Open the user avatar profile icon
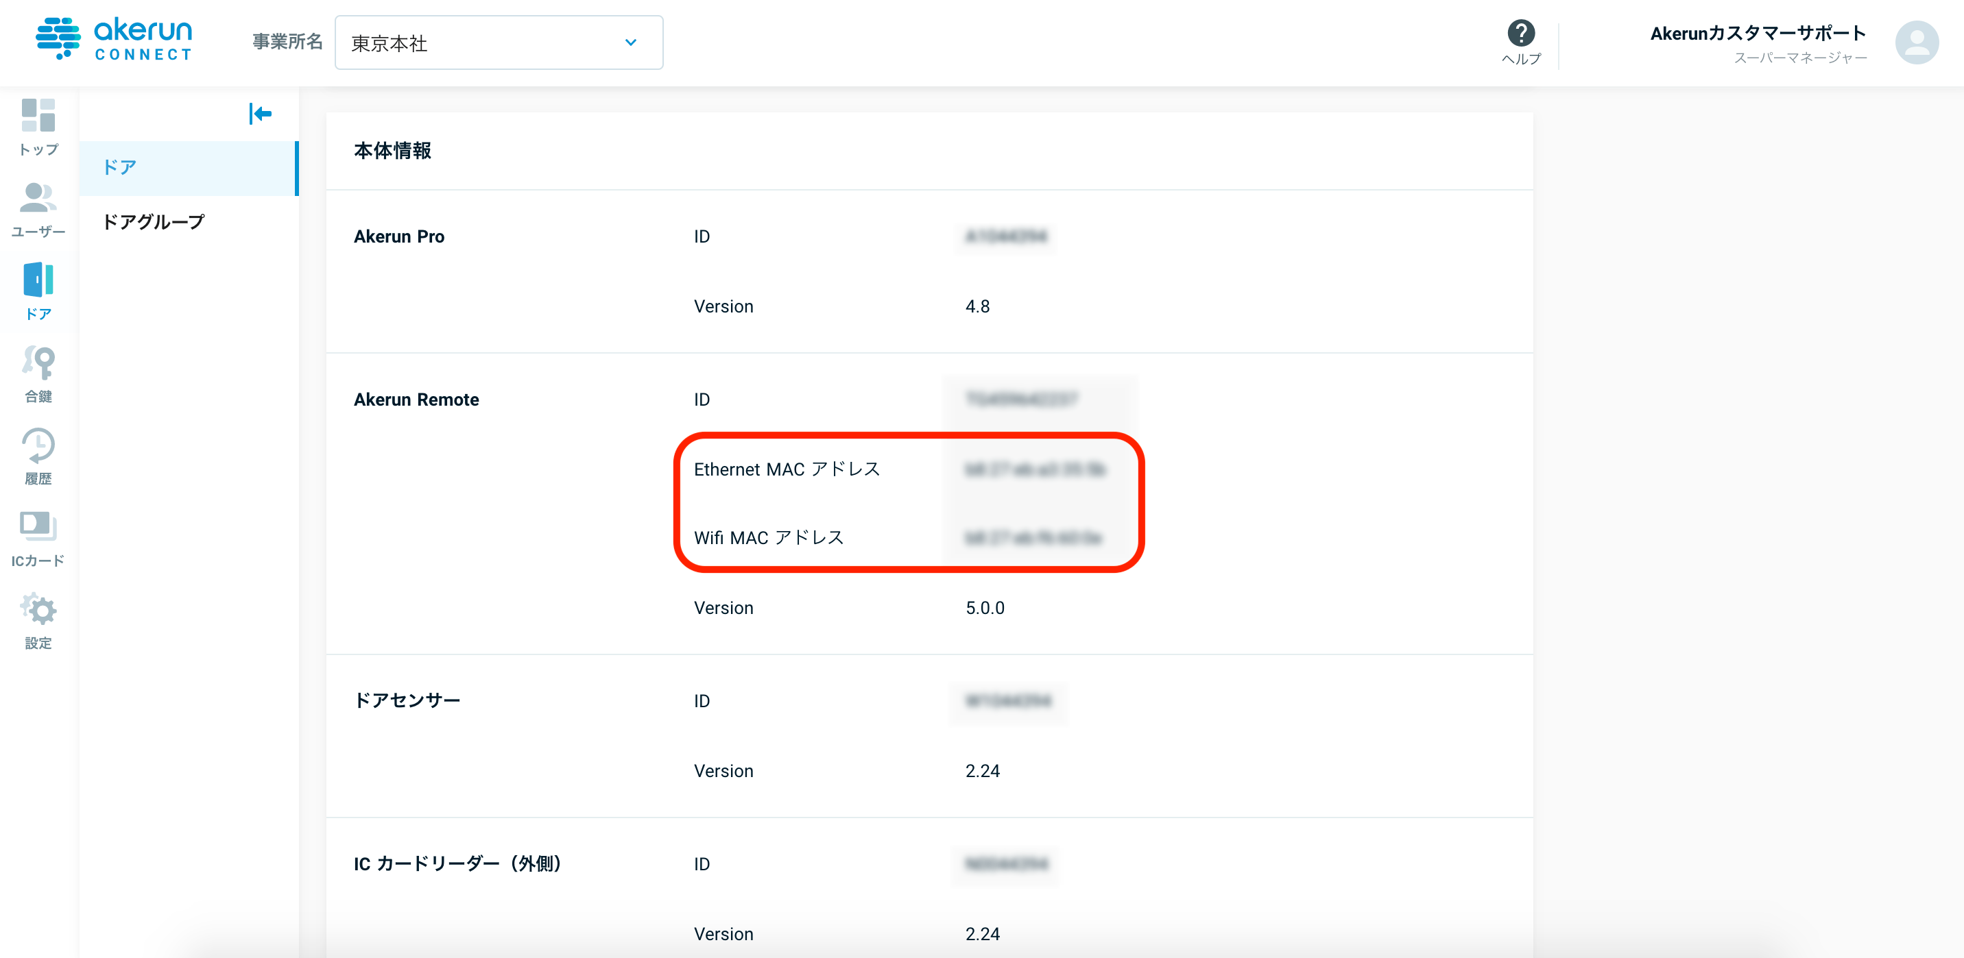This screenshot has width=1964, height=958. click(1917, 42)
